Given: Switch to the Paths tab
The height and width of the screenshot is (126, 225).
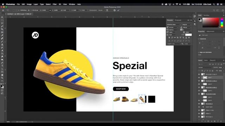Looking at the screenshot, I should click(206, 61).
